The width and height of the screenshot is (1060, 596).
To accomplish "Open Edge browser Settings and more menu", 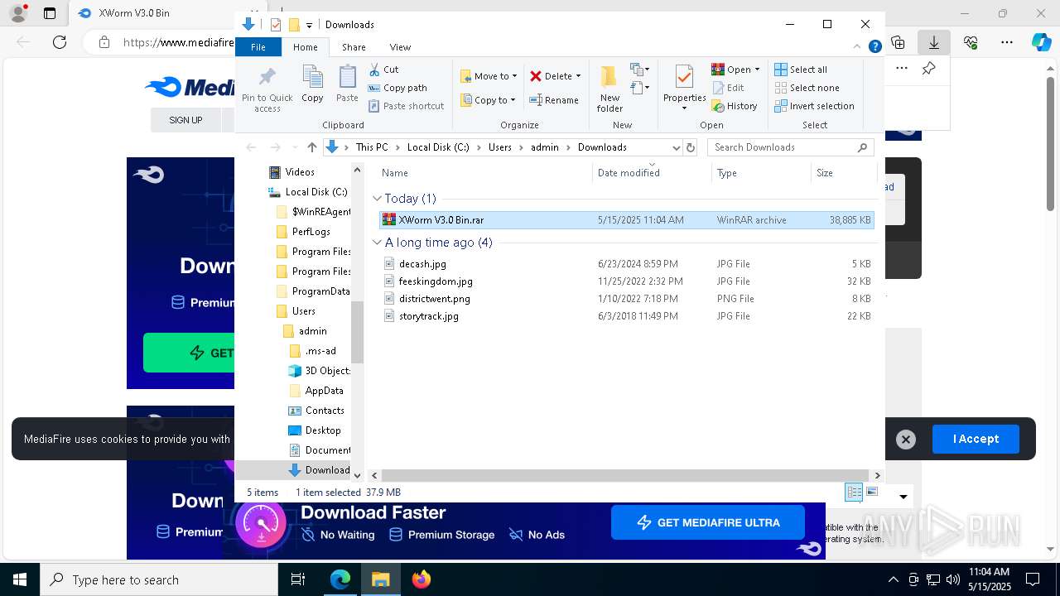I will tap(1007, 41).
